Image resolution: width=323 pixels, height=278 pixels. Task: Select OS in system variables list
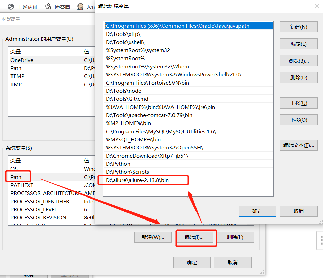[x=52, y=169]
